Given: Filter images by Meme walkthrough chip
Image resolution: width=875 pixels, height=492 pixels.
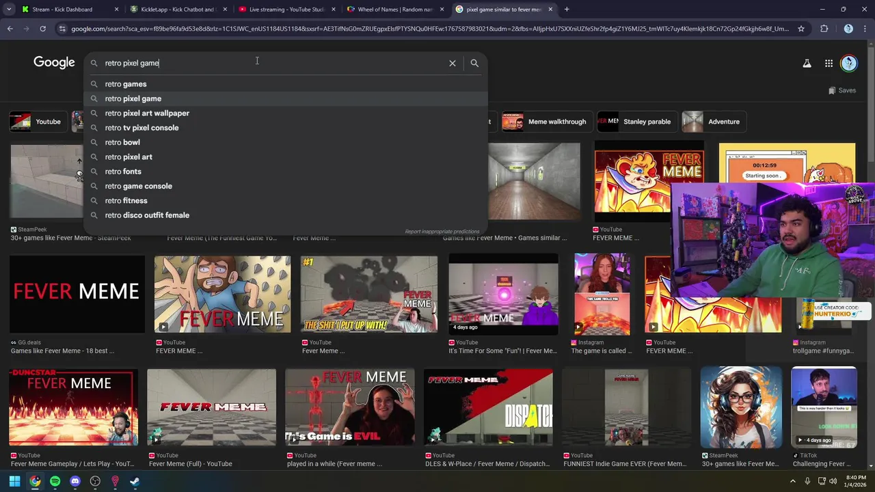Looking at the screenshot, I should (548, 122).
